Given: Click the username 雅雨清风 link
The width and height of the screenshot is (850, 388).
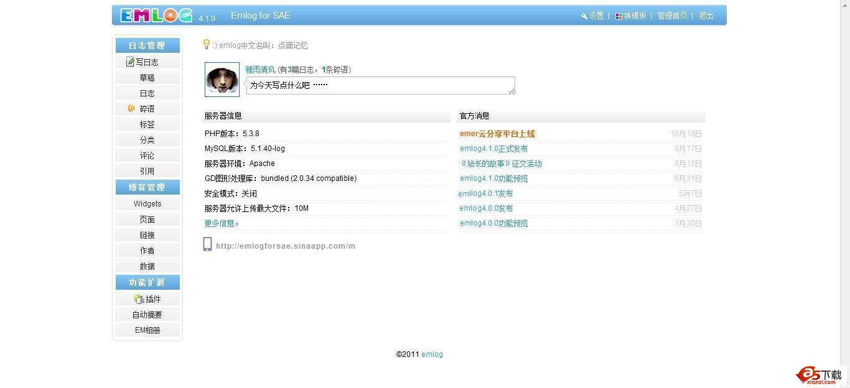Looking at the screenshot, I should click(x=260, y=70).
